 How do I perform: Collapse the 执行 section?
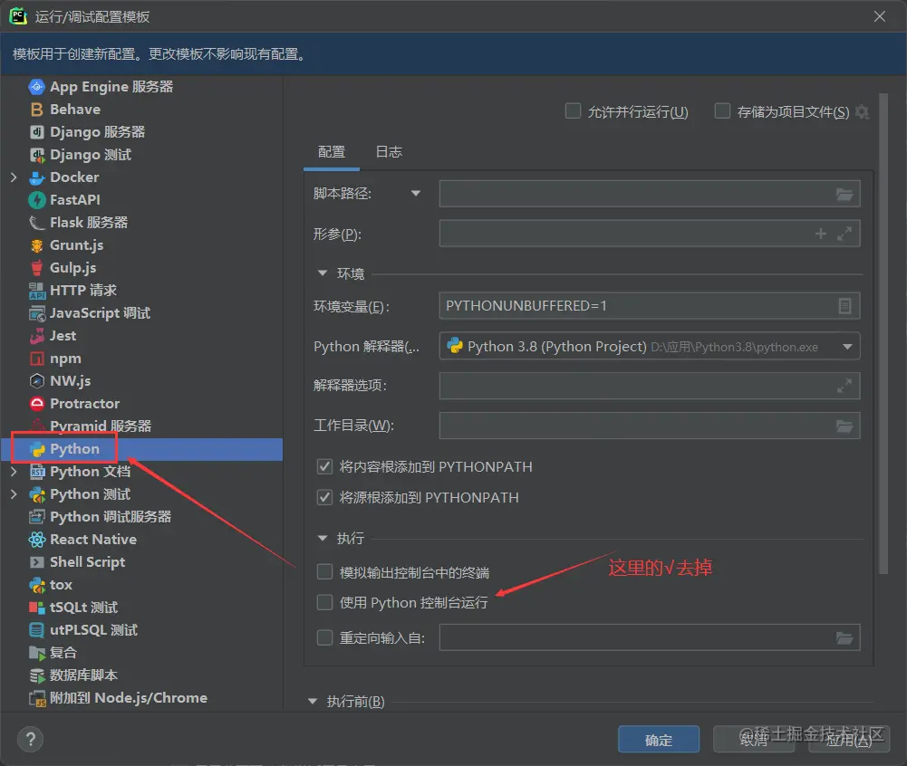(323, 538)
